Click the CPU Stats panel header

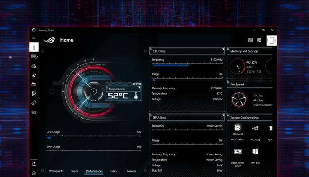187,51
